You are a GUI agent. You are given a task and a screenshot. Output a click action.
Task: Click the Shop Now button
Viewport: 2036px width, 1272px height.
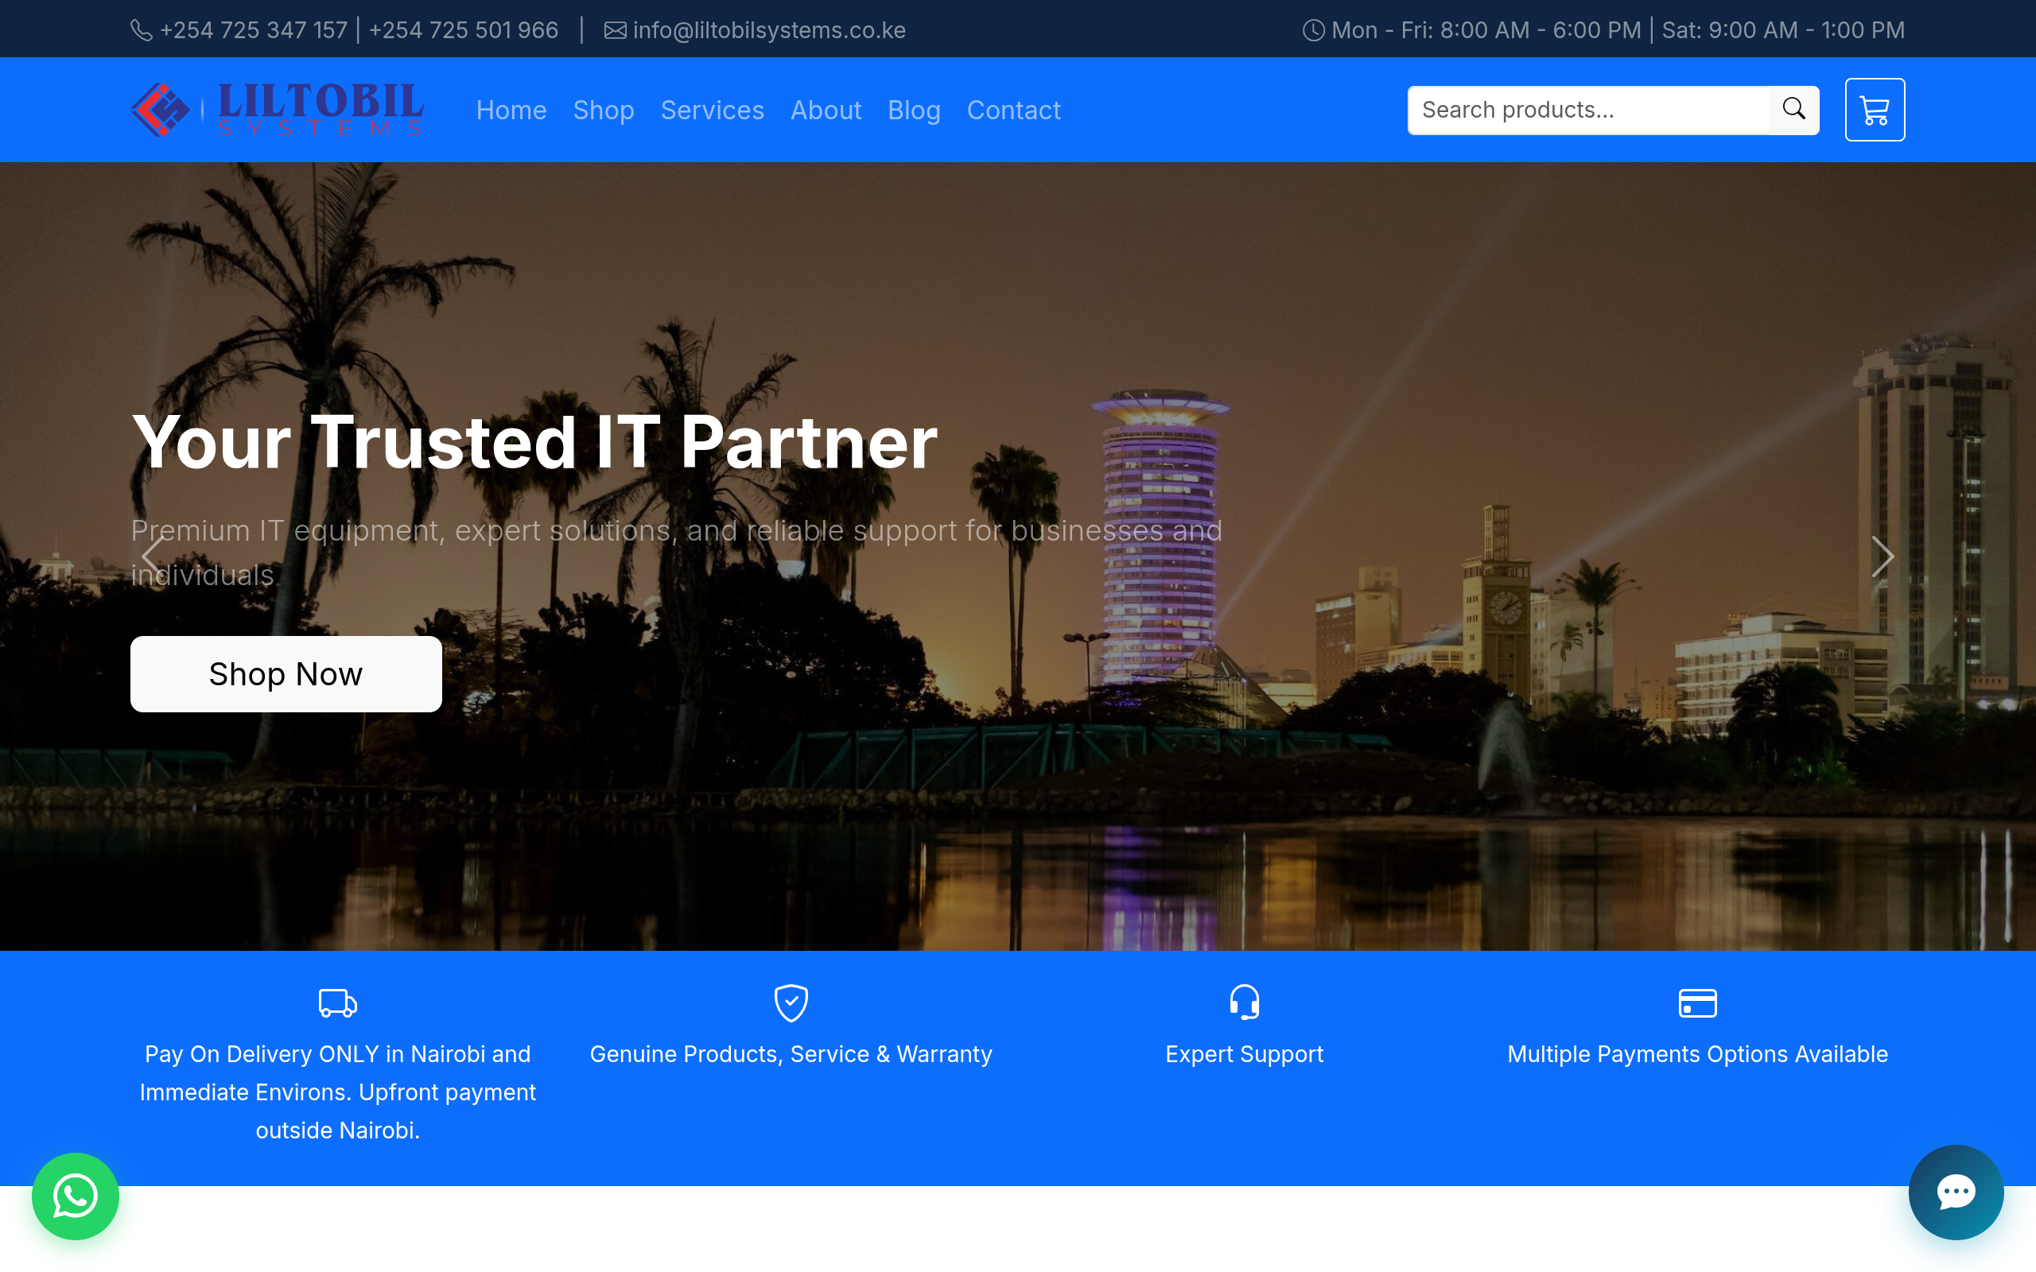pyautogui.click(x=286, y=674)
